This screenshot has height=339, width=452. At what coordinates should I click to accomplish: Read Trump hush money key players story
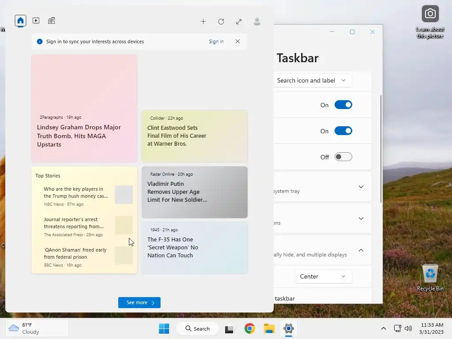76,192
